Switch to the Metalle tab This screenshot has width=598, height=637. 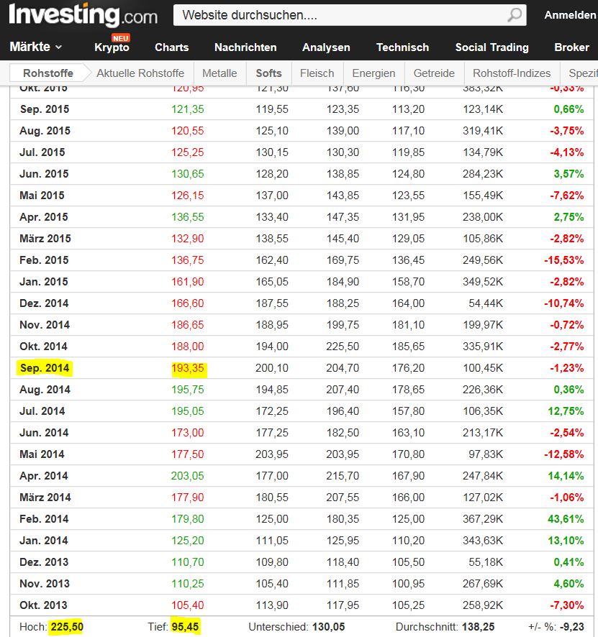pyautogui.click(x=219, y=73)
